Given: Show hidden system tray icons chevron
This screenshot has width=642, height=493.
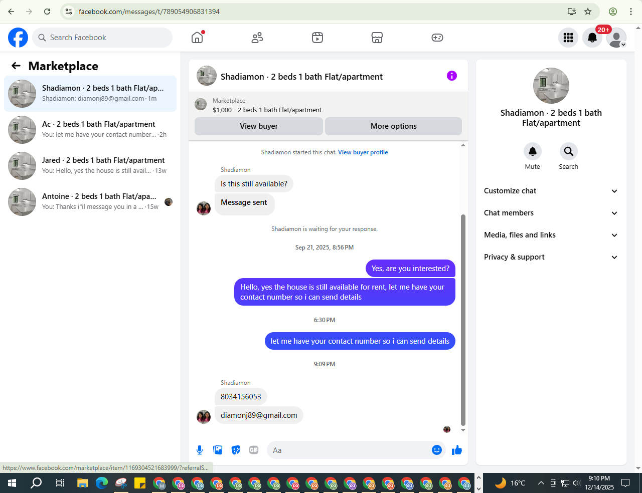Looking at the screenshot, I should point(541,483).
